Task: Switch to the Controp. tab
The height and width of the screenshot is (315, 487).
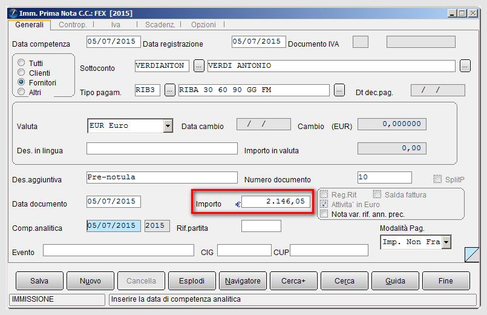Action: click(x=73, y=25)
